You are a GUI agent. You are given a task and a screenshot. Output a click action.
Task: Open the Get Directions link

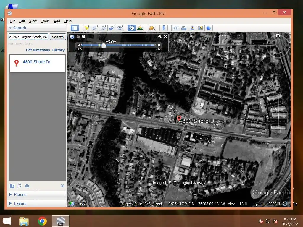point(38,50)
